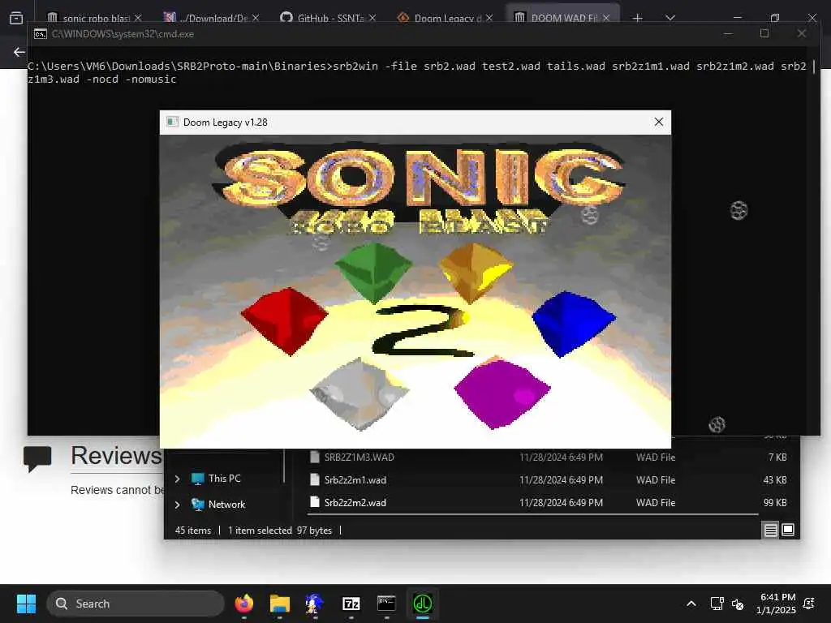Open a new browser tab
The image size is (831, 623).
(638, 18)
